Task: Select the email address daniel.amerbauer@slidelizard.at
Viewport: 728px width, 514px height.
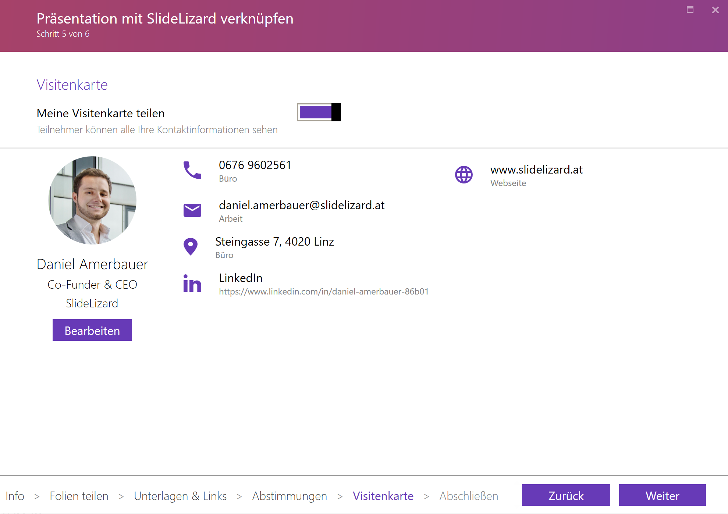Action: click(x=302, y=205)
